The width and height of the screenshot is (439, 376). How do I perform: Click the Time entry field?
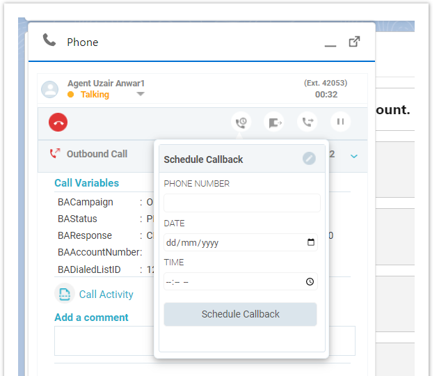pos(230,282)
